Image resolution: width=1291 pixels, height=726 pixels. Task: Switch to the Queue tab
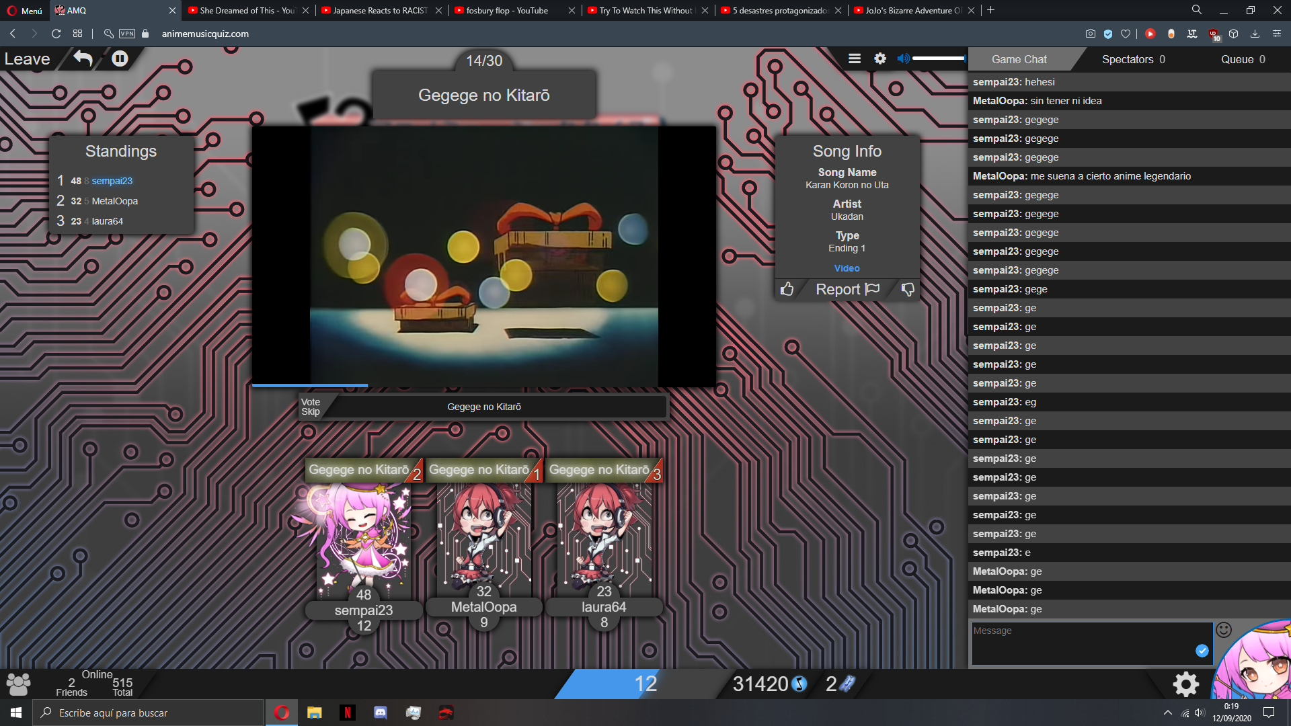coord(1243,59)
